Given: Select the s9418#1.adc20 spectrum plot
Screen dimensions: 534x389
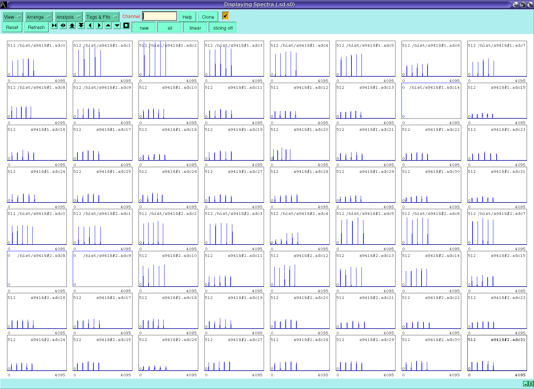Looking at the screenshot, I should (300, 143).
